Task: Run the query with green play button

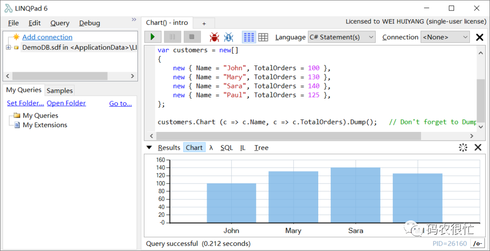Action: point(153,37)
